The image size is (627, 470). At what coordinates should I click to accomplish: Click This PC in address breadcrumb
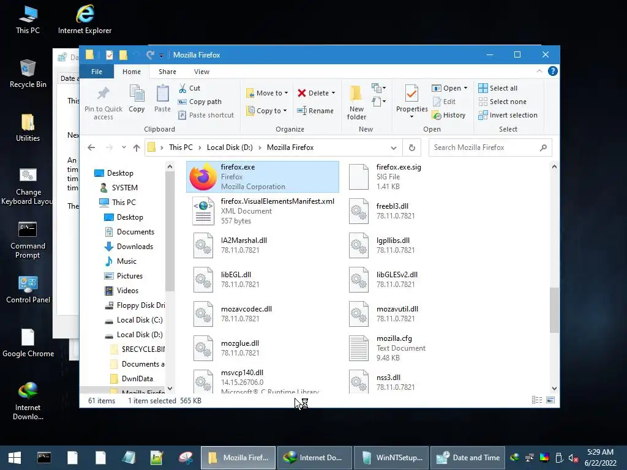click(x=181, y=147)
